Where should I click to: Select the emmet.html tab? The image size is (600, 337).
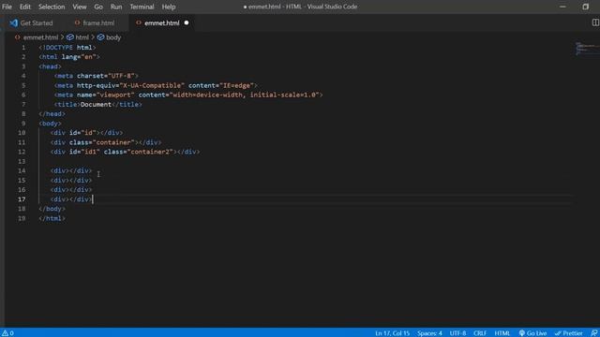162,22
